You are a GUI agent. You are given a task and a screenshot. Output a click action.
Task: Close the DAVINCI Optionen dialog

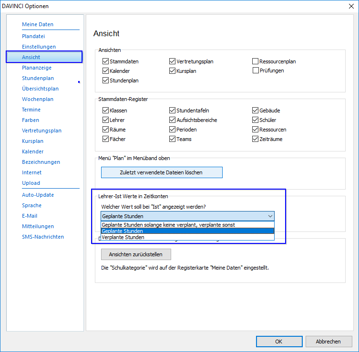[351, 6]
